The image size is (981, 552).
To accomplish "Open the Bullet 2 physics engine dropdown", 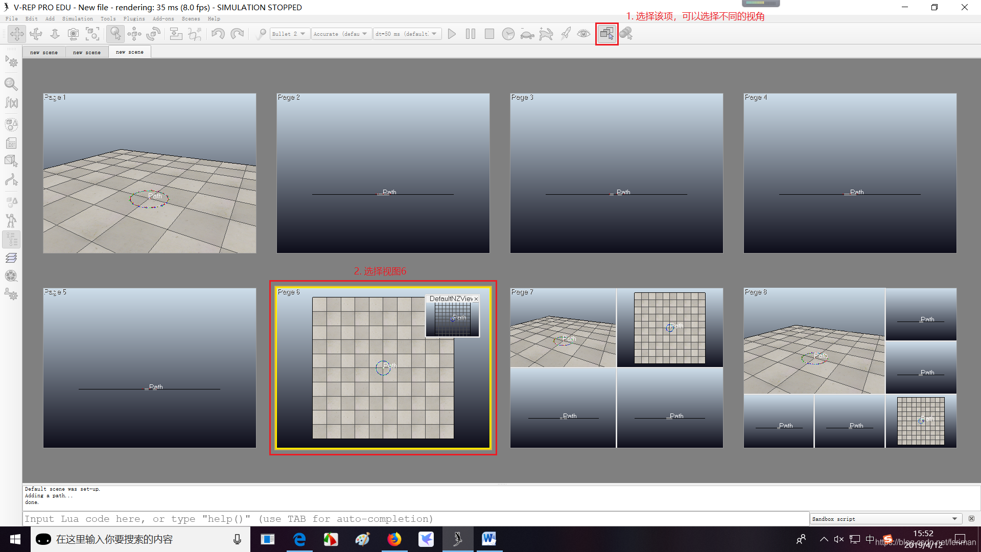I will (x=289, y=34).
